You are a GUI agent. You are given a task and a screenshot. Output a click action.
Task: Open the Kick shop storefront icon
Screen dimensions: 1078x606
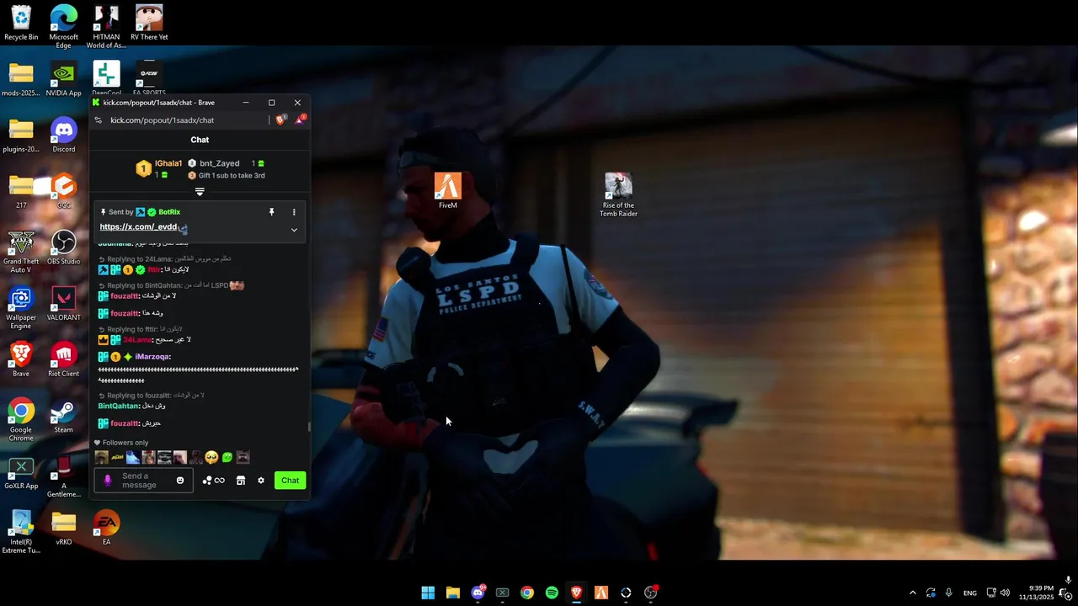tap(241, 481)
